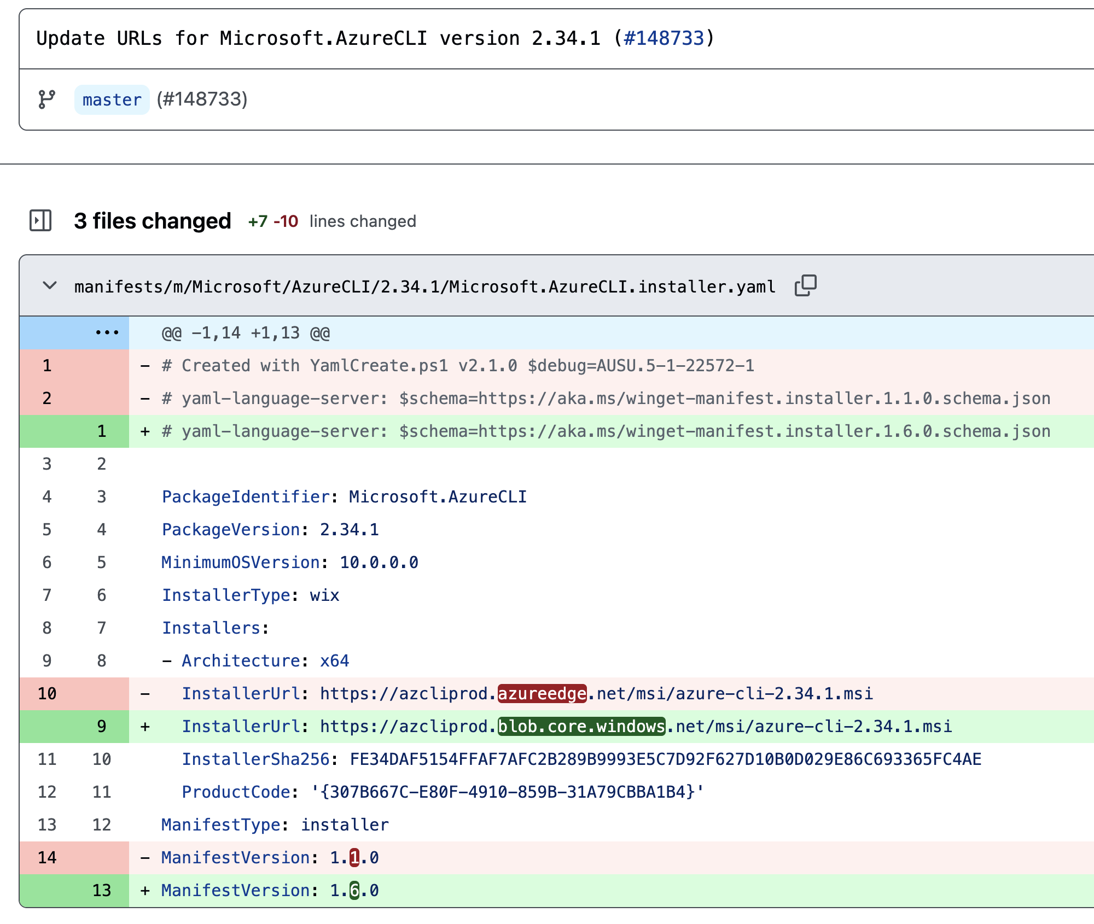Select deleted line 10 number
This screenshot has height=924, width=1094.
(47, 693)
